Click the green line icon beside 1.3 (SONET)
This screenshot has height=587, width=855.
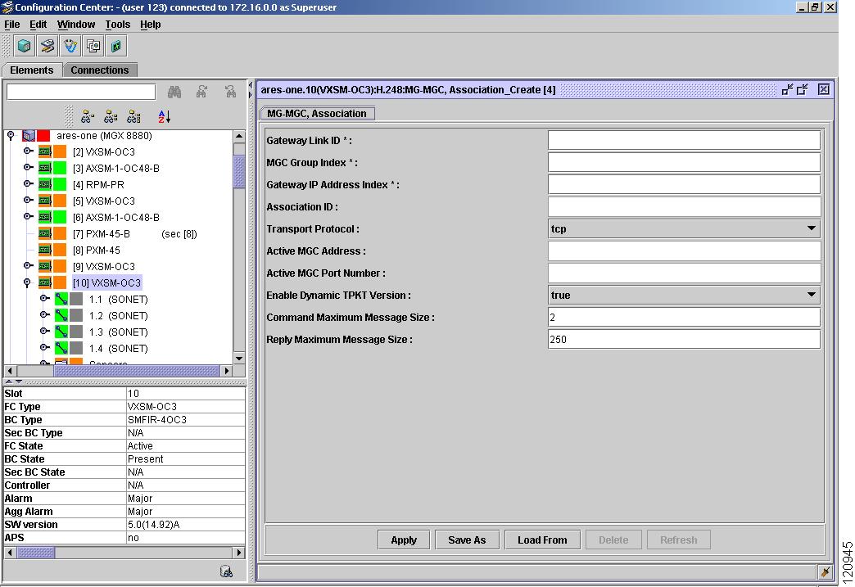pos(61,332)
